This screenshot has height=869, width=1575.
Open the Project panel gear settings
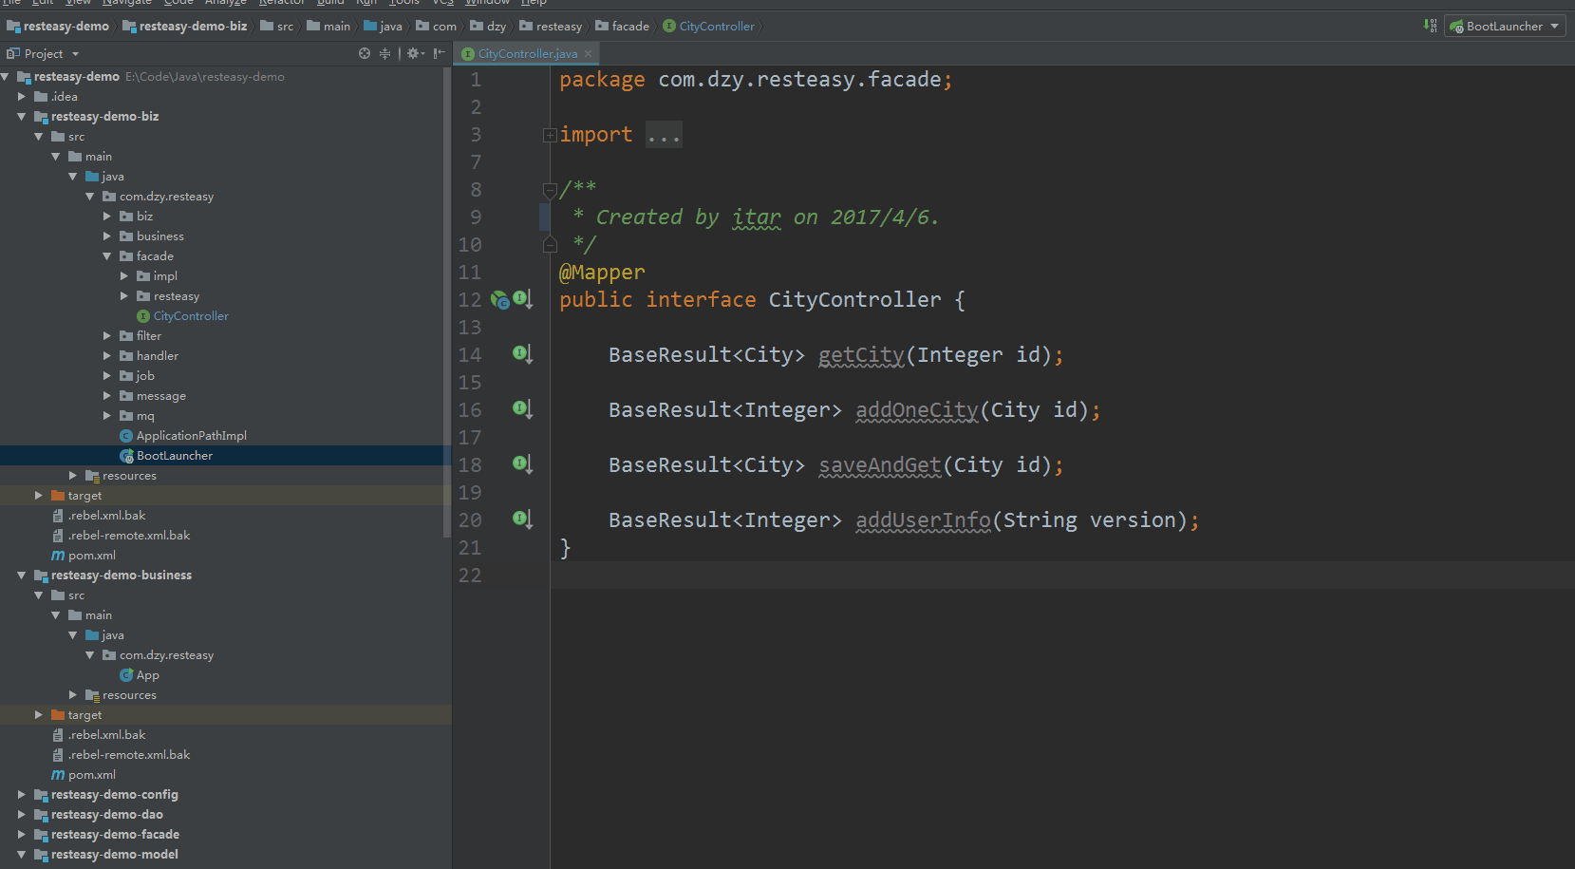click(414, 53)
